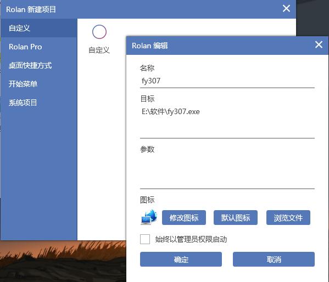Click the 自定义 label under the circle

99,50
